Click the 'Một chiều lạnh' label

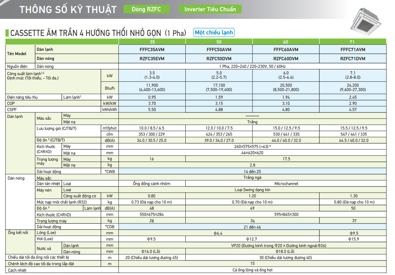point(214,32)
